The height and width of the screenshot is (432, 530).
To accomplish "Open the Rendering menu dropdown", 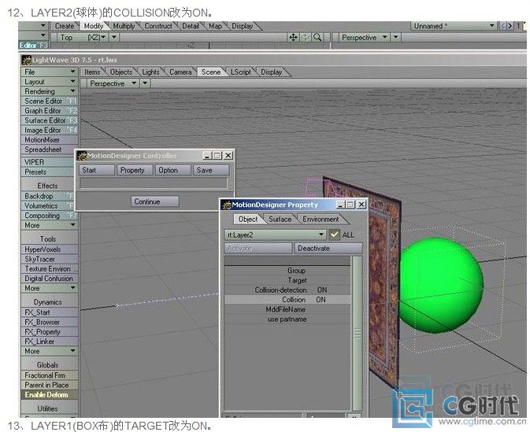I will click(x=50, y=91).
